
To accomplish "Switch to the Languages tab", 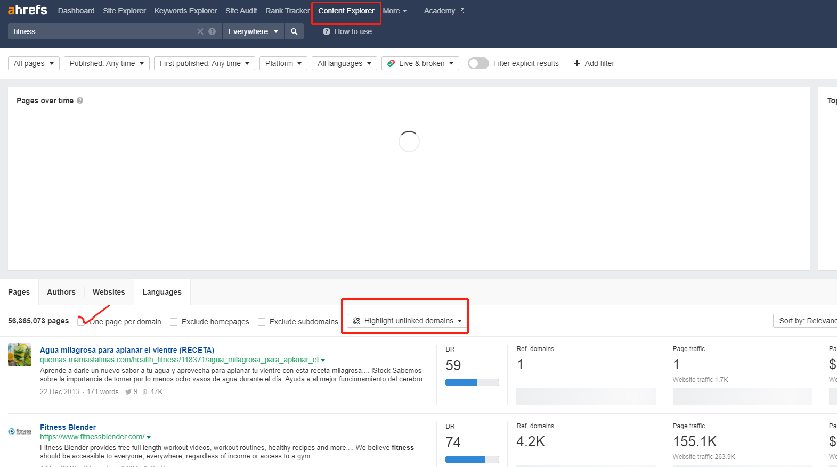I will pyautogui.click(x=162, y=292).
